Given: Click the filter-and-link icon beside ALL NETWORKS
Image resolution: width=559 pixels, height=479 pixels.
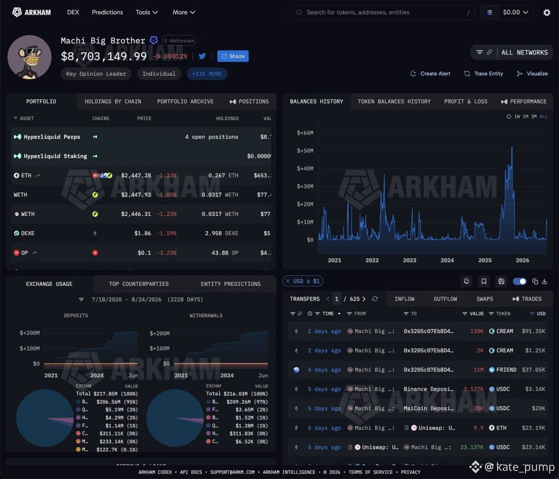Looking at the screenshot, I should (484, 52).
